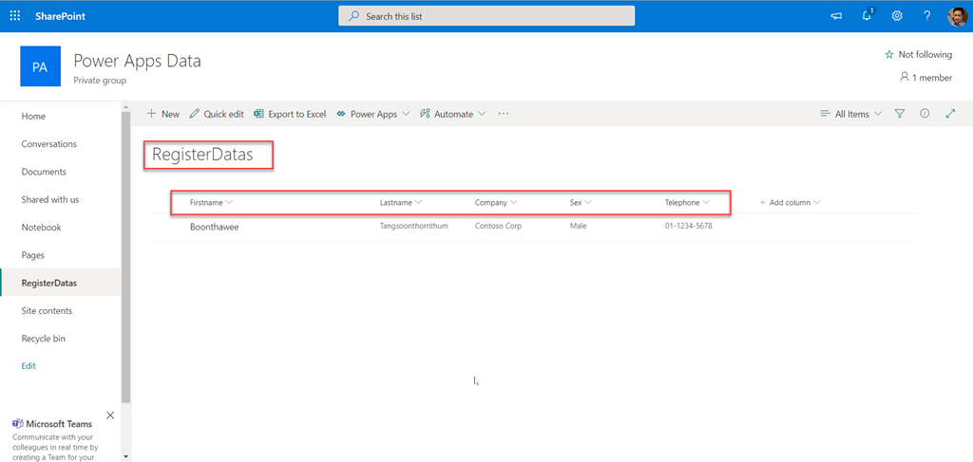This screenshot has height=462, width=973.
Task: Add a New list item
Action: click(x=162, y=114)
